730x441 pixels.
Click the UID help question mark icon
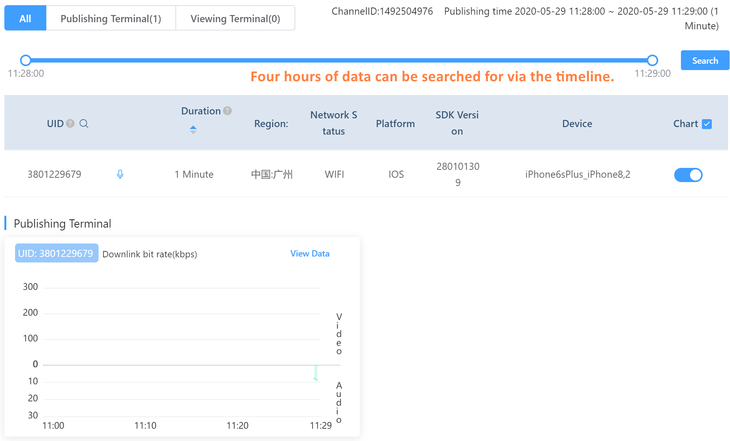(70, 124)
